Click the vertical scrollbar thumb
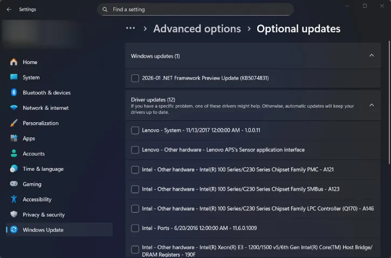Image resolution: width=391 pixels, height=258 pixels. pos(389,102)
